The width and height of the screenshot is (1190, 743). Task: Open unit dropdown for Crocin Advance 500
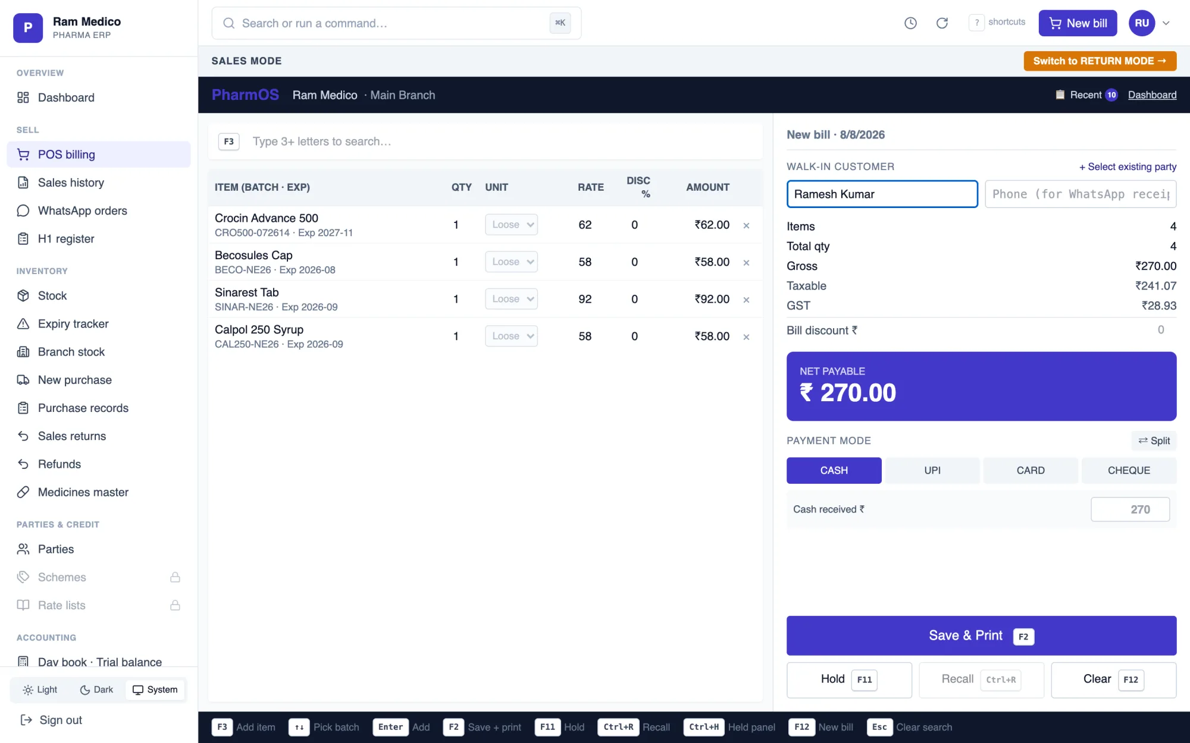point(511,225)
